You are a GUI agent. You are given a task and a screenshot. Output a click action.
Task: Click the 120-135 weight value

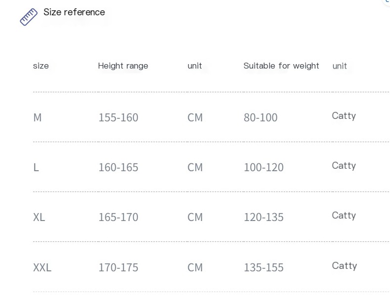tap(263, 217)
